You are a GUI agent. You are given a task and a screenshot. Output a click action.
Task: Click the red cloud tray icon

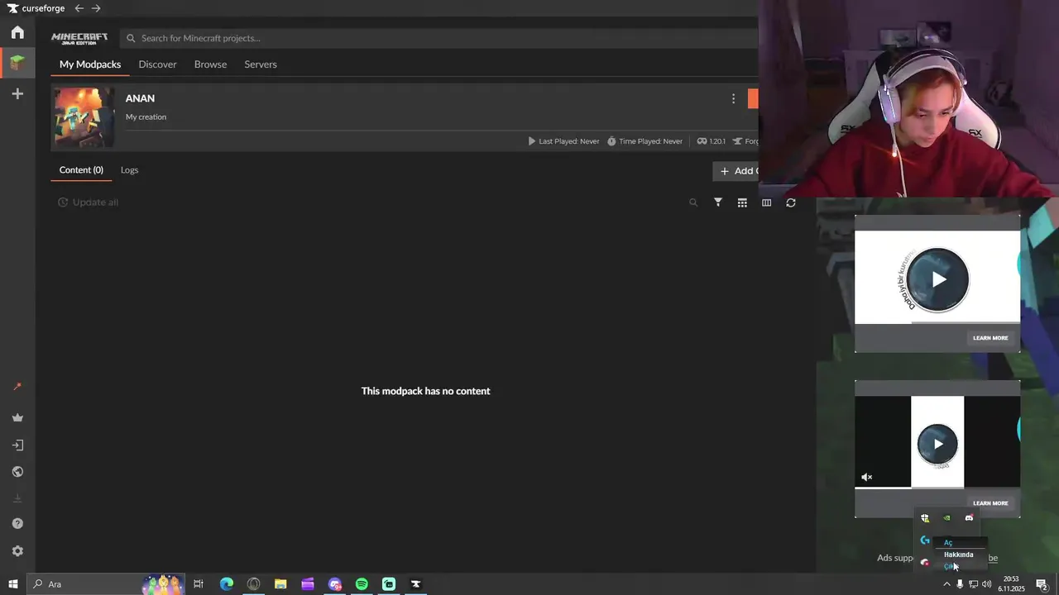(x=925, y=563)
